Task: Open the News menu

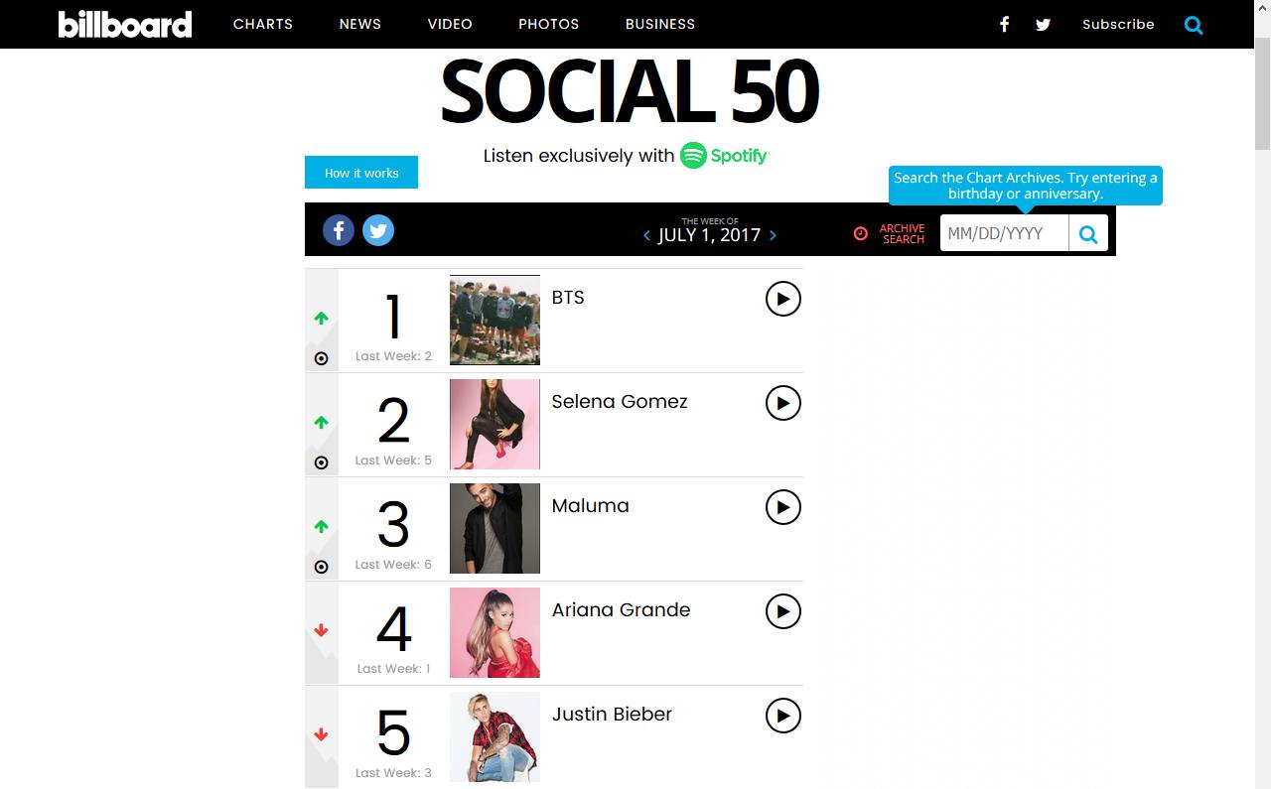Action: pos(359,25)
